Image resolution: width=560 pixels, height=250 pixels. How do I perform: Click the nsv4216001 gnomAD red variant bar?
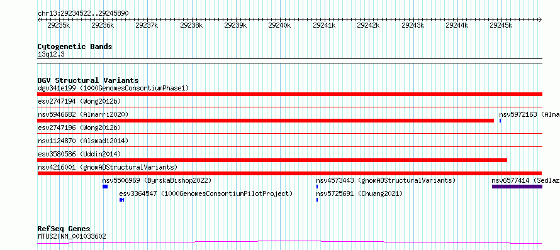pos(289,173)
